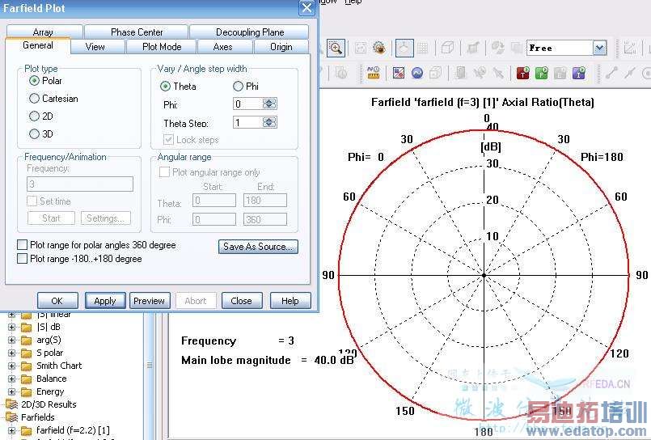Click the ruler with clock units icon
This screenshot has height=440, width=651.
[x=374, y=73]
